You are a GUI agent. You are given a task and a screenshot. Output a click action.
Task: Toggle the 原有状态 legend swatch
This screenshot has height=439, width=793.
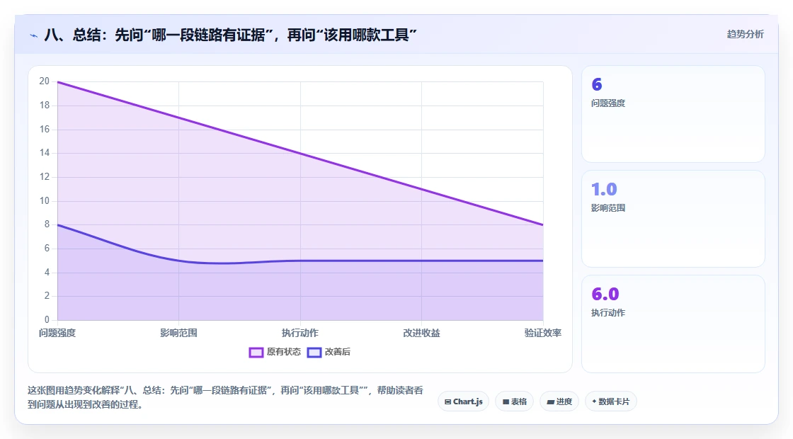(x=256, y=353)
